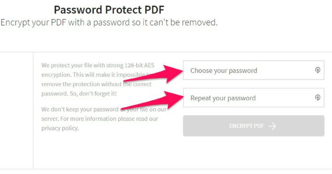Click the 128-bit AES text

click(139, 65)
